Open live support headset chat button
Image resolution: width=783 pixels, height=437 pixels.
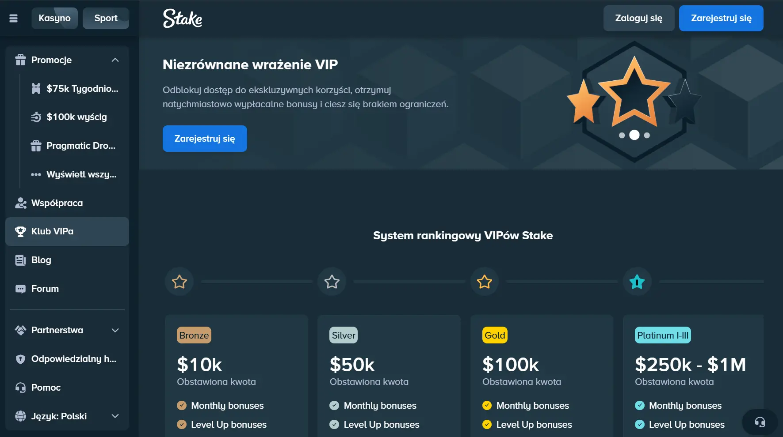pyautogui.click(x=760, y=422)
